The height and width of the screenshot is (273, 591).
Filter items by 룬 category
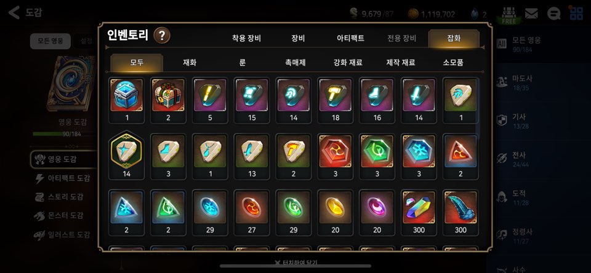(x=243, y=63)
